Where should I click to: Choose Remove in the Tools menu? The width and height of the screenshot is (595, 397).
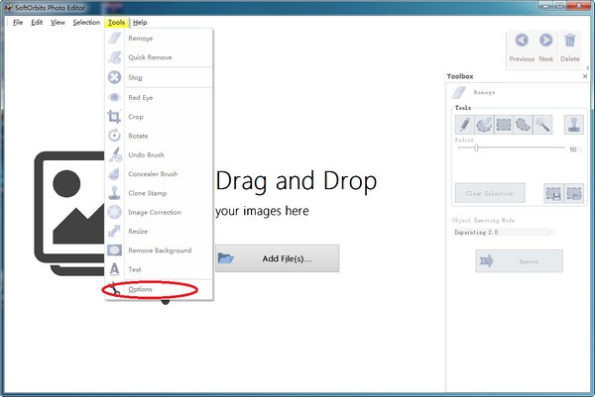point(159,39)
